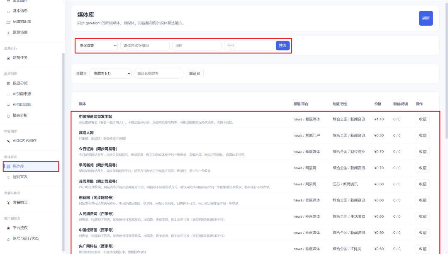Screen dimensions: 448x254
Task: Click media name 武钢人网
Action: coord(86,132)
